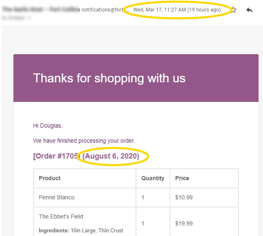263x236 pixels.
Task: Click the Price column header
Action: [x=182, y=178]
